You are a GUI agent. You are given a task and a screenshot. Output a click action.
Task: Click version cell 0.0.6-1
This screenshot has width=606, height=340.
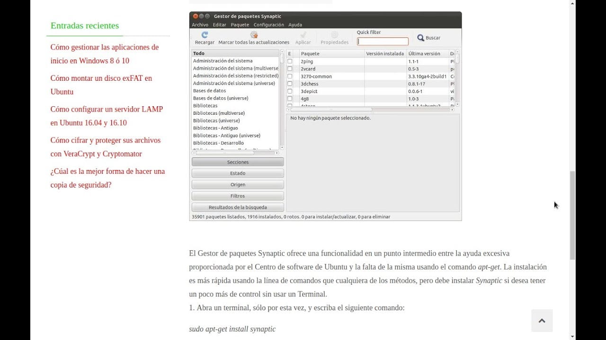415,92
